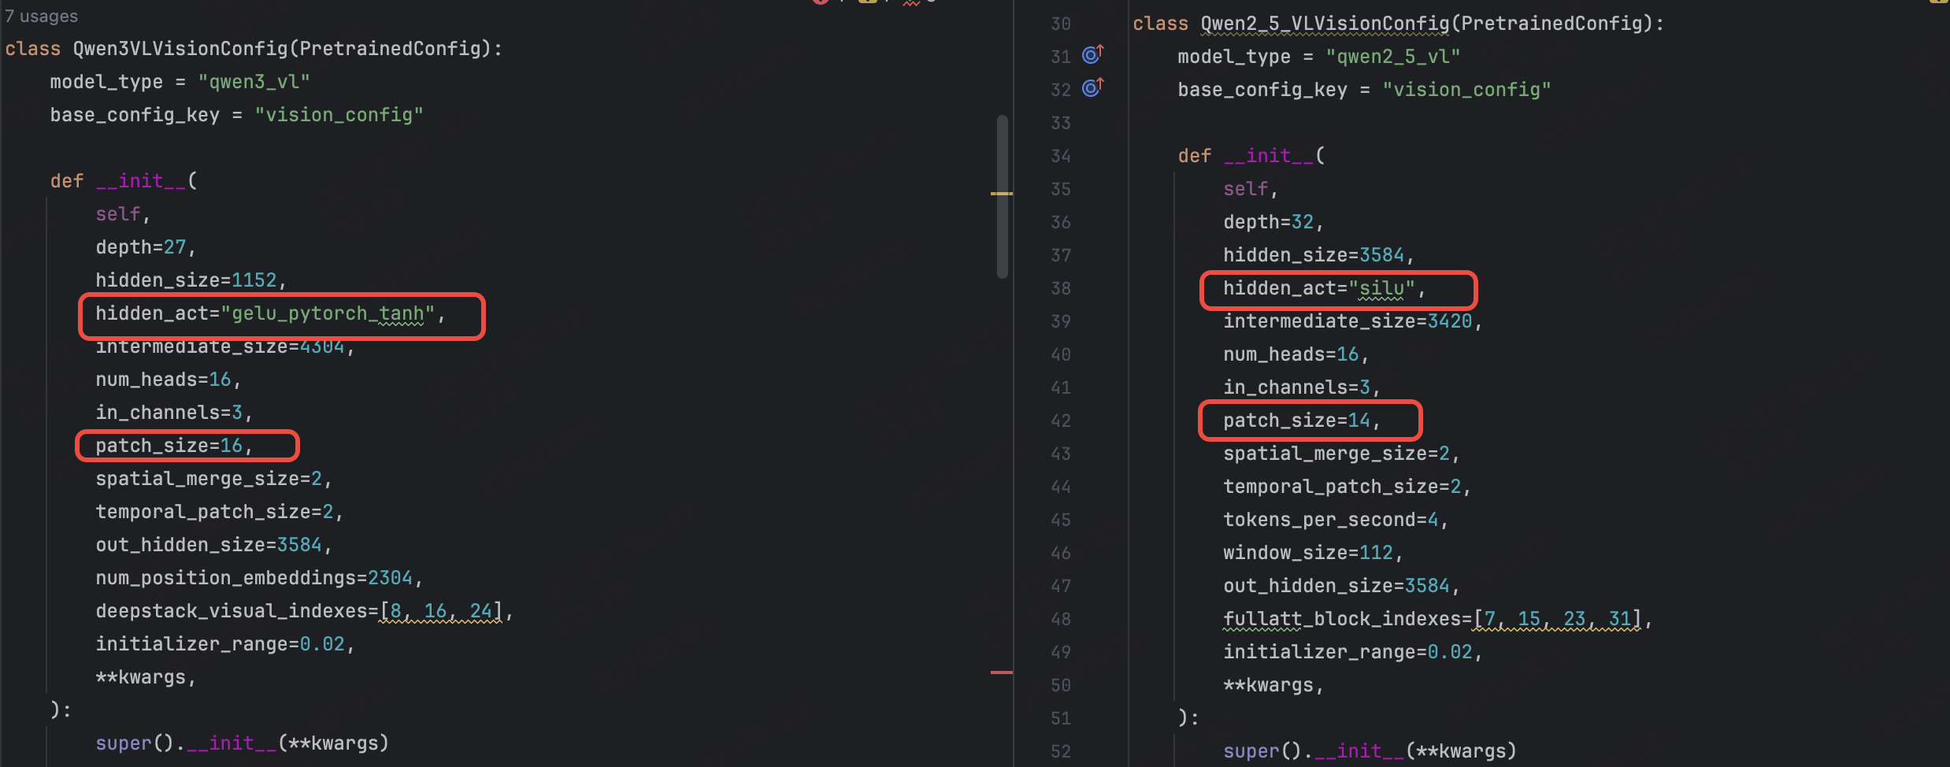Click depth=27 in the Qwen3 config
Screen dimensions: 1950x767
(141, 247)
